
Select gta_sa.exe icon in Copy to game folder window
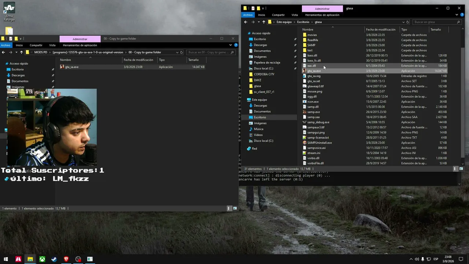(x=62, y=67)
